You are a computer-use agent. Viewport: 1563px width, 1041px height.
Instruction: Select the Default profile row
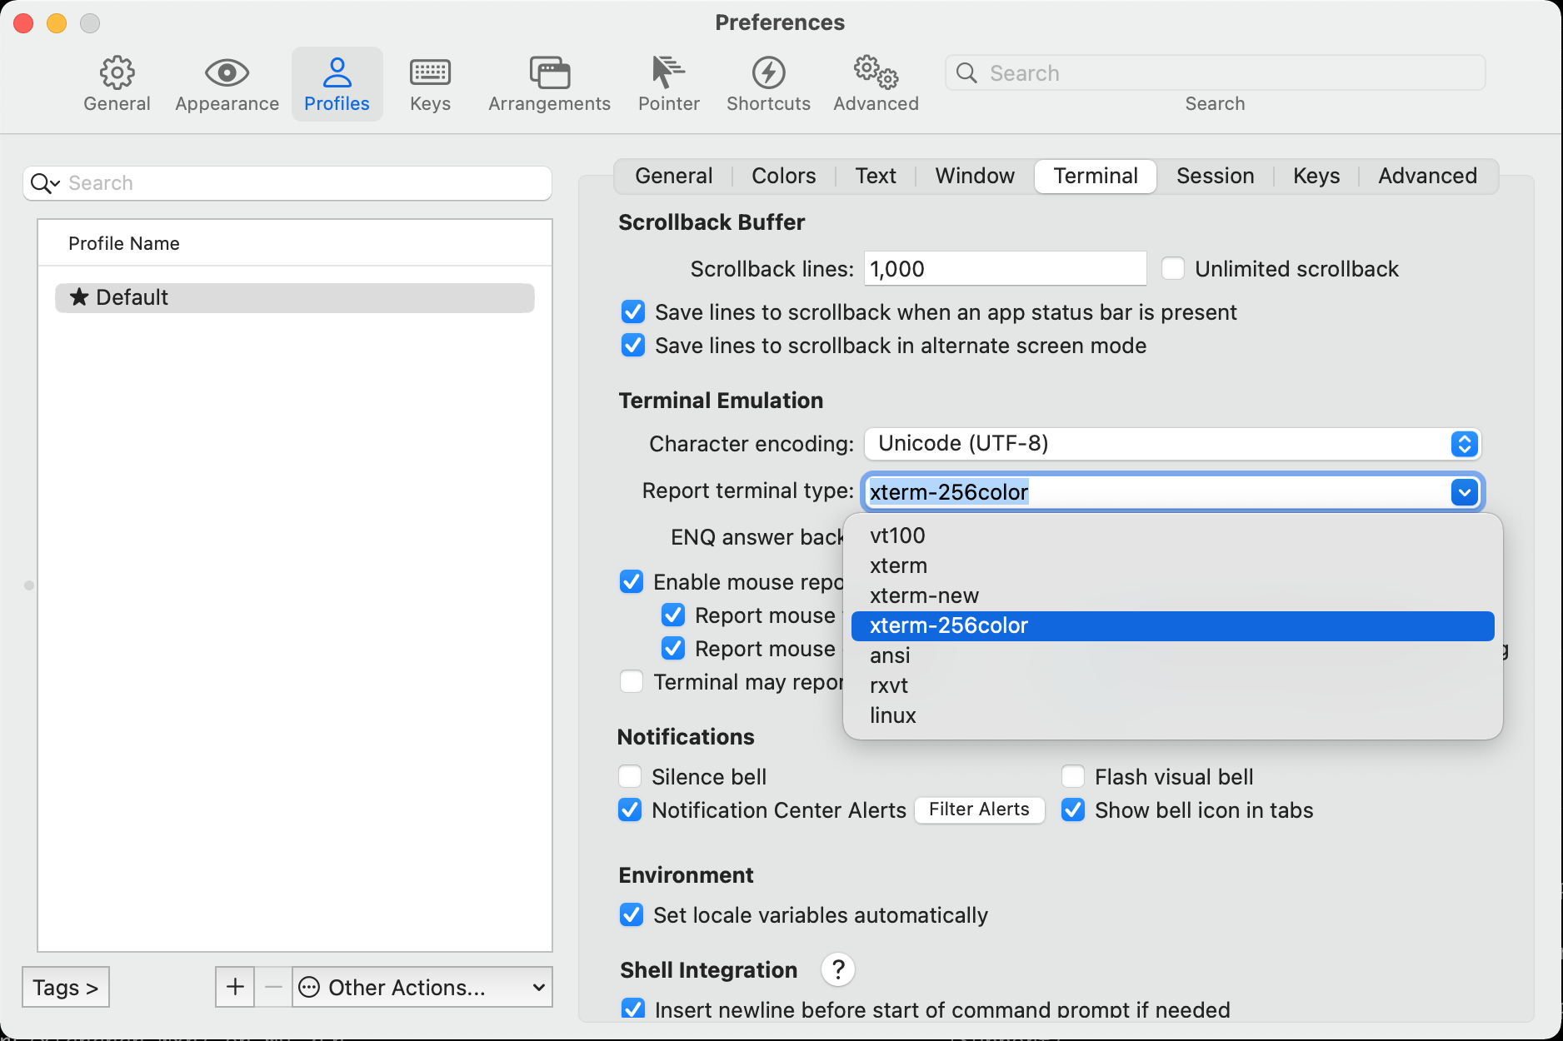(x=294, y=297)
